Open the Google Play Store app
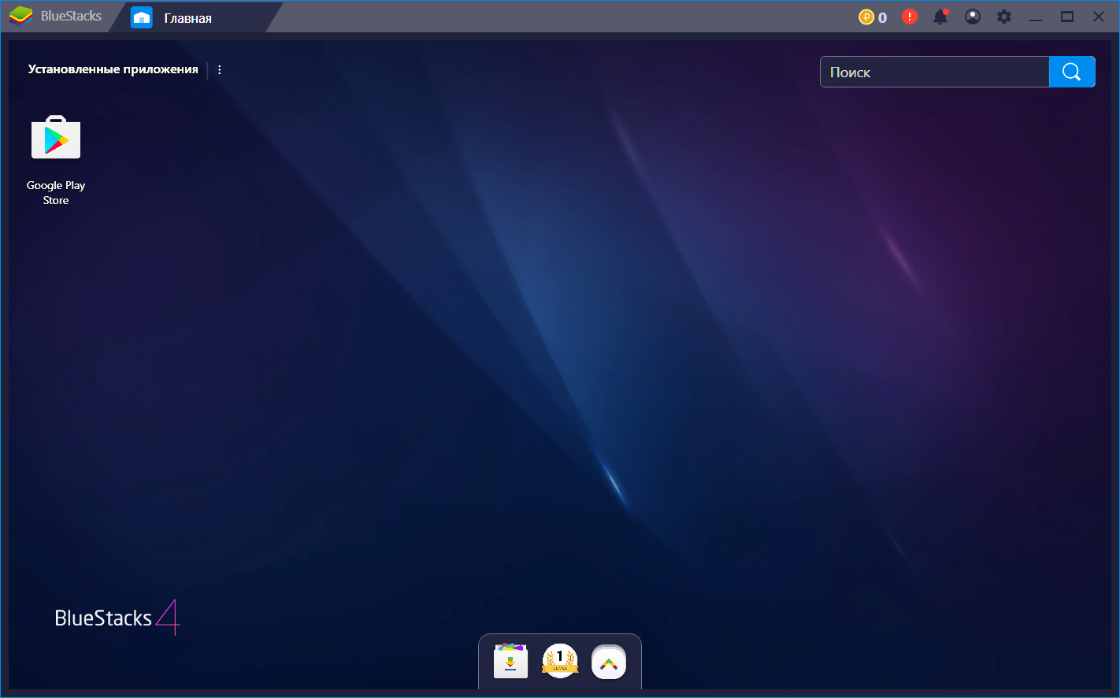This screenshot has height=698, width=1120. [56, 161]
